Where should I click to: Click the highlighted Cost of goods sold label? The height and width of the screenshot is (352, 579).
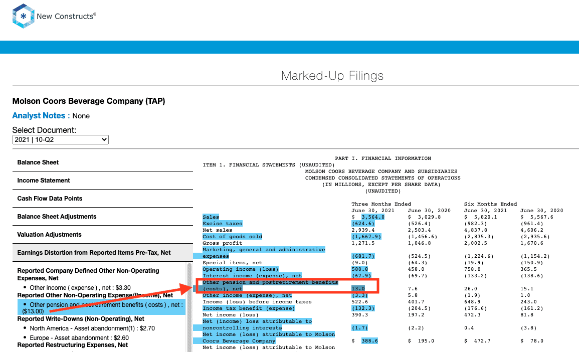tap(232, 237)
